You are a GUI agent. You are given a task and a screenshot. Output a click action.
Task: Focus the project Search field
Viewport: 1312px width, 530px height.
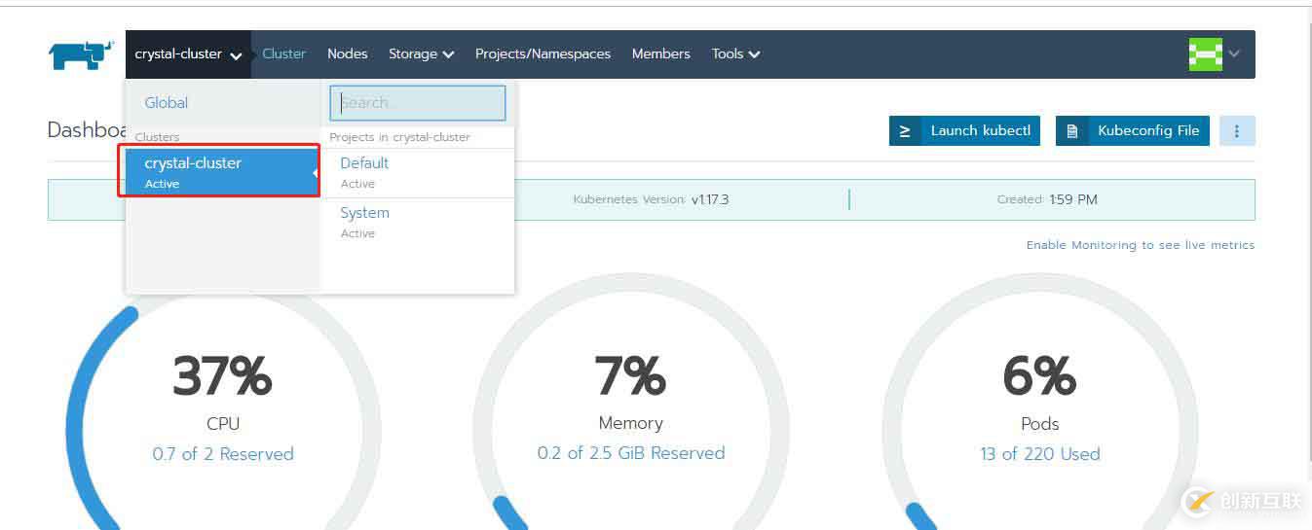[x=418, y=103]
